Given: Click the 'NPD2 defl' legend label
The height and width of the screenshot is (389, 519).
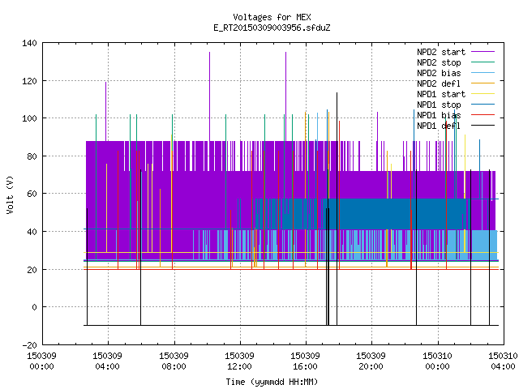Looking at the screenshot, I should pyautogui.click(x=439, y=83).
